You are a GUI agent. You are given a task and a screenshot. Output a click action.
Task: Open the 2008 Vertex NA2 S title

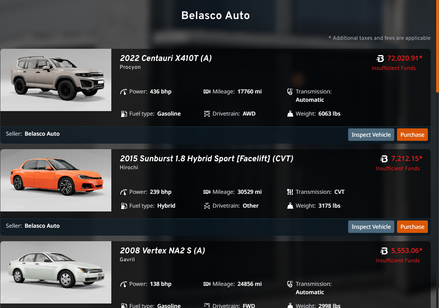coord(162,251)
